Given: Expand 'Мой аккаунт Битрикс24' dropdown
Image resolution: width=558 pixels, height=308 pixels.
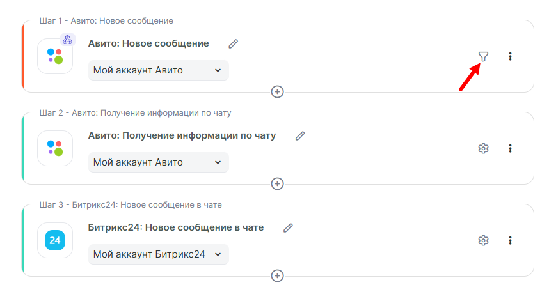Looking at the screenshot, I should 158,254.
